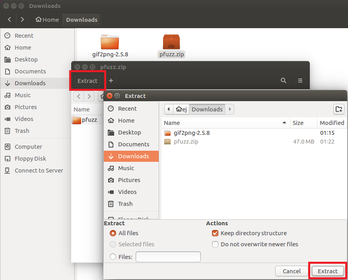Click the add files plus icon

point(111,81)
